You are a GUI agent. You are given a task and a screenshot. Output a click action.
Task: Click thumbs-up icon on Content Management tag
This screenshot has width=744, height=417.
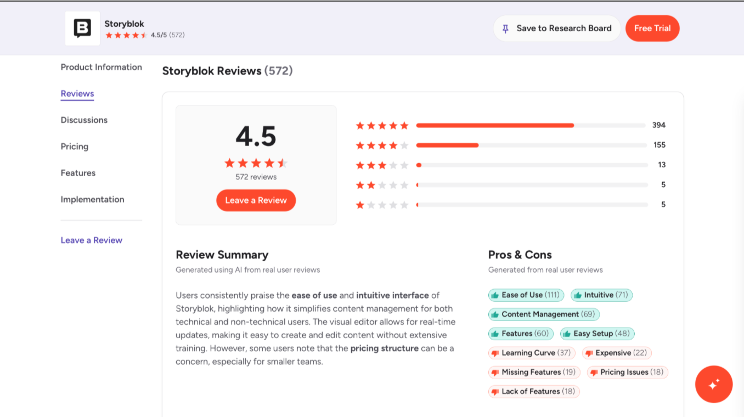point(495,314)
